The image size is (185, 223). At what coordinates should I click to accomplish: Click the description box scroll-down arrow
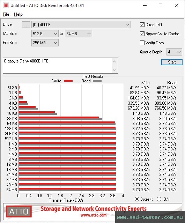(114, 70)
